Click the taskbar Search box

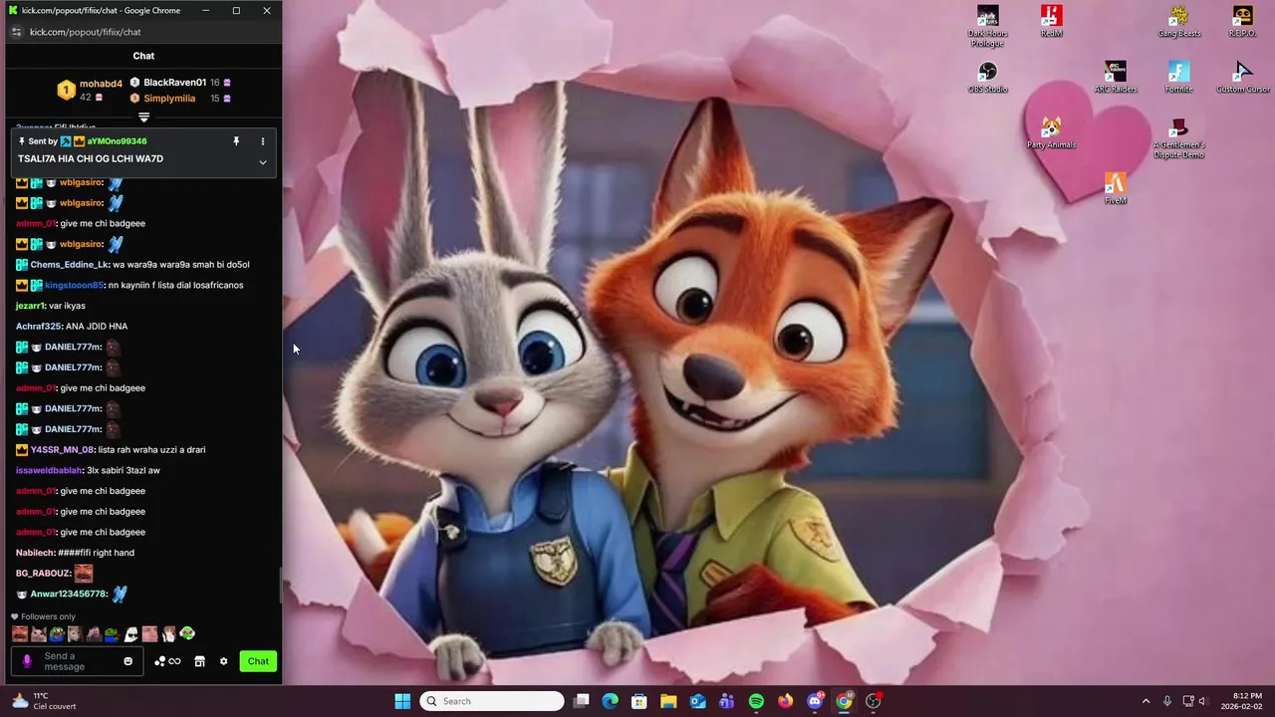coord(492,701)
